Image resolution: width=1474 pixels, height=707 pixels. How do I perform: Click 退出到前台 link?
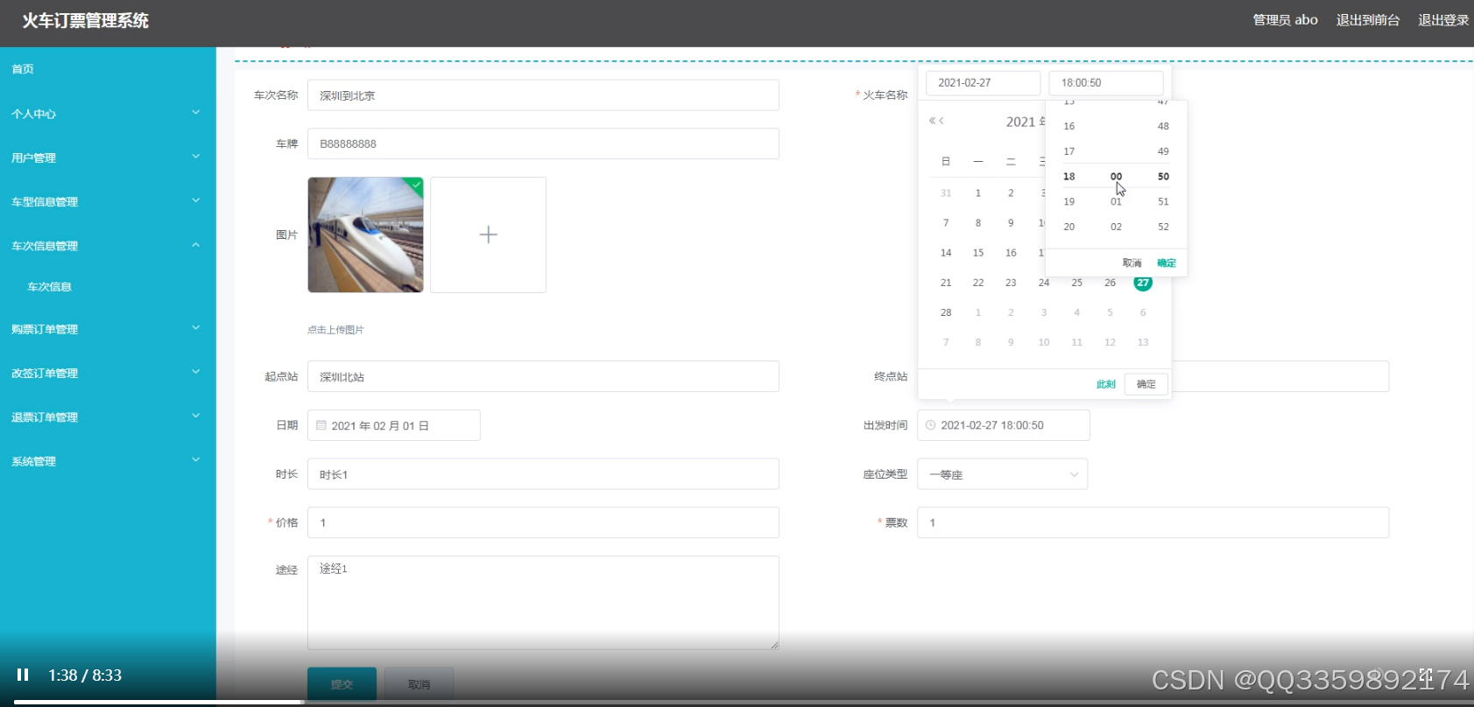point(1368,20)
